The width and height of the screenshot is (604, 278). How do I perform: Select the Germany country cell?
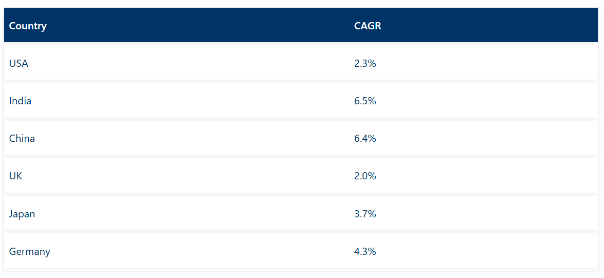(x=29, y=252)
